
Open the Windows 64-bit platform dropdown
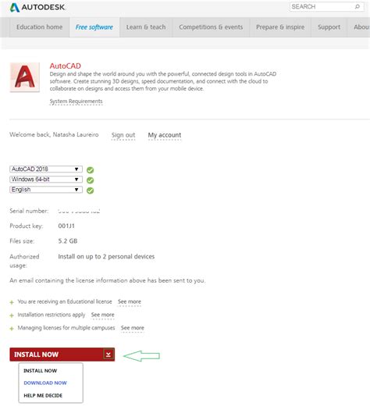tap(46, 180)
